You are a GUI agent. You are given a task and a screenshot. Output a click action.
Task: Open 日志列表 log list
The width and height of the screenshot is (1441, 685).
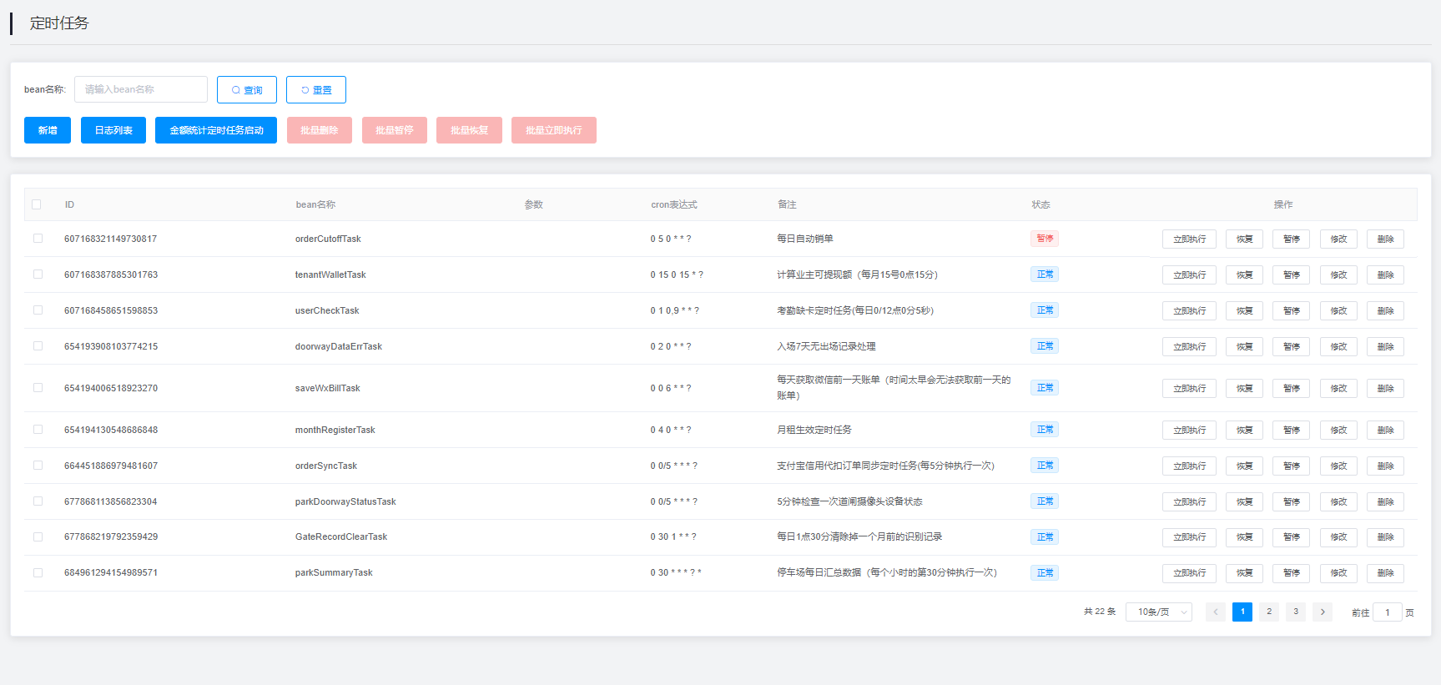113,130
